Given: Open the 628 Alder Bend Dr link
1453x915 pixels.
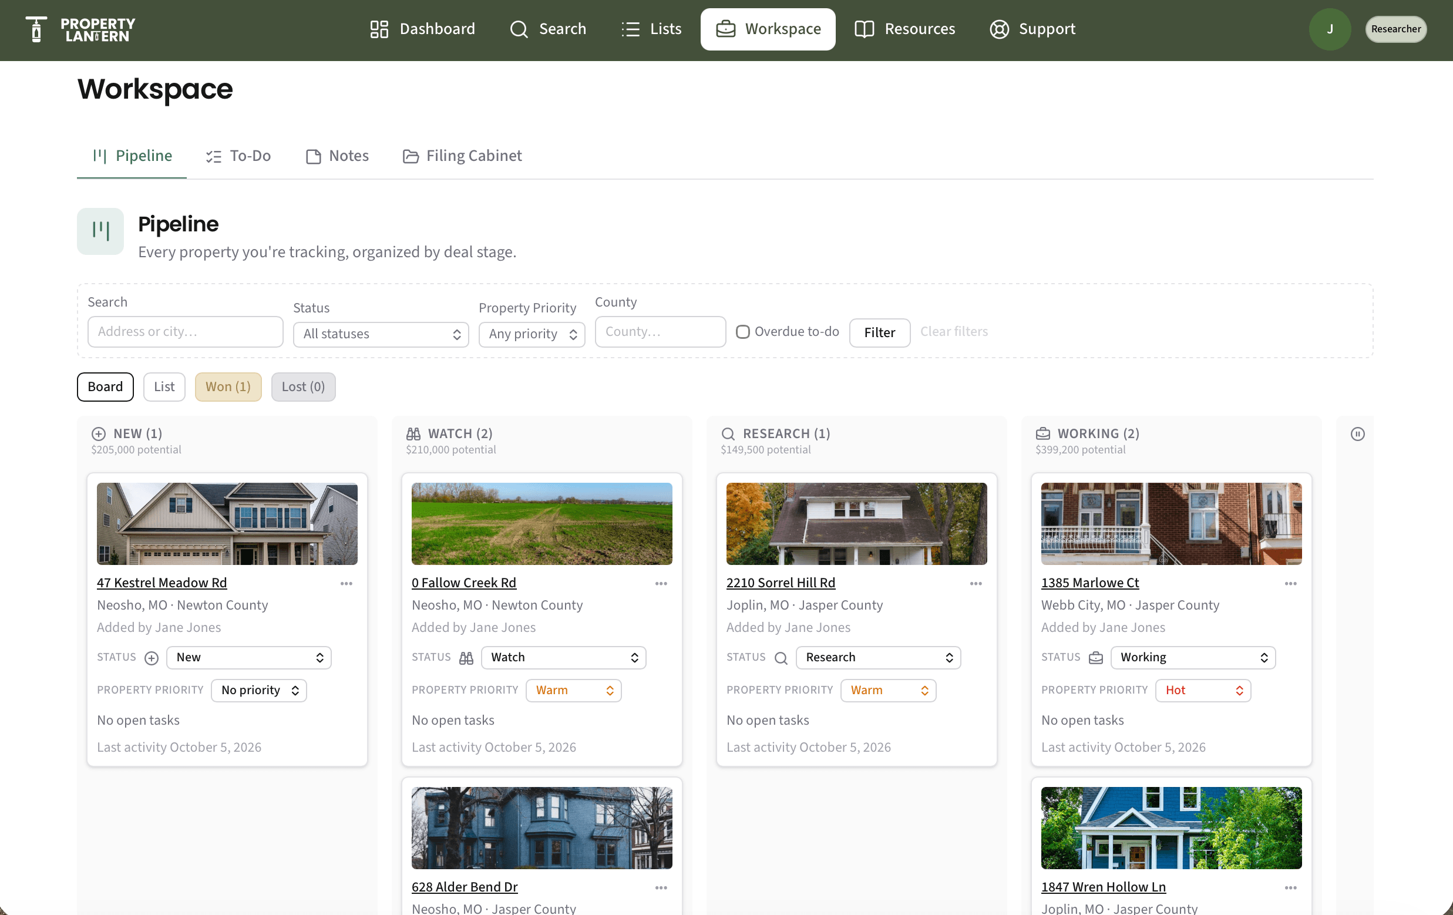Looking at the screenshot, I should pos(465,887).
